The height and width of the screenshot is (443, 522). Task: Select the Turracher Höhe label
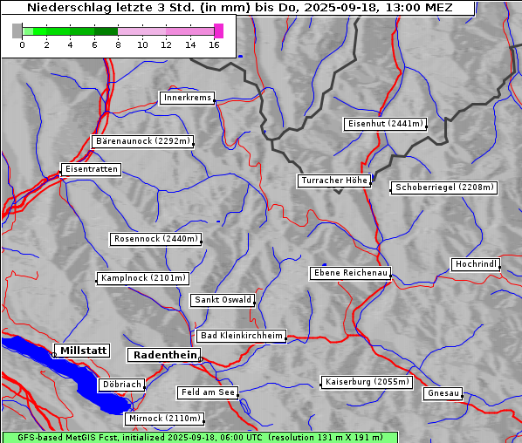pos(334,181)
